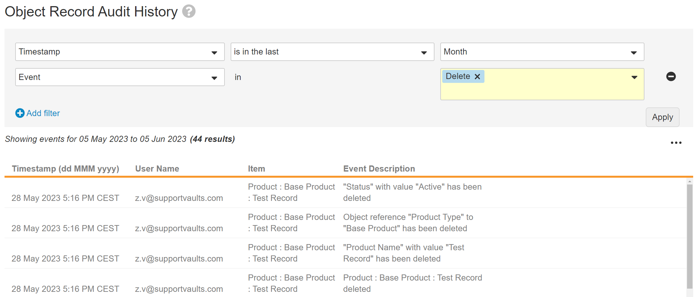The width and height of the screenshot is (698, 297).
Task: Sort results by User Name column
Action: (x=157, y=168)
